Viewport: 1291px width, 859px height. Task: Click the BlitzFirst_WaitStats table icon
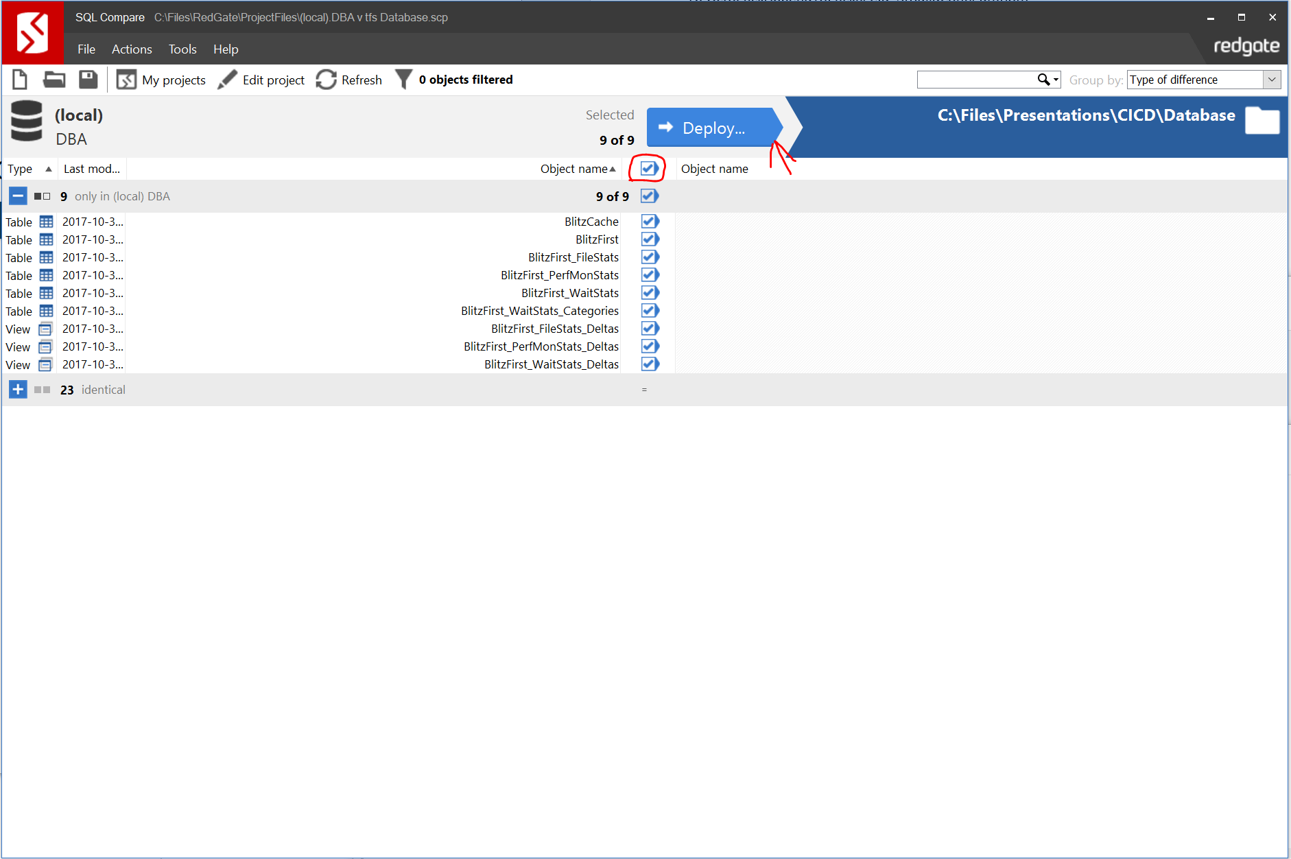pos(46,293)
